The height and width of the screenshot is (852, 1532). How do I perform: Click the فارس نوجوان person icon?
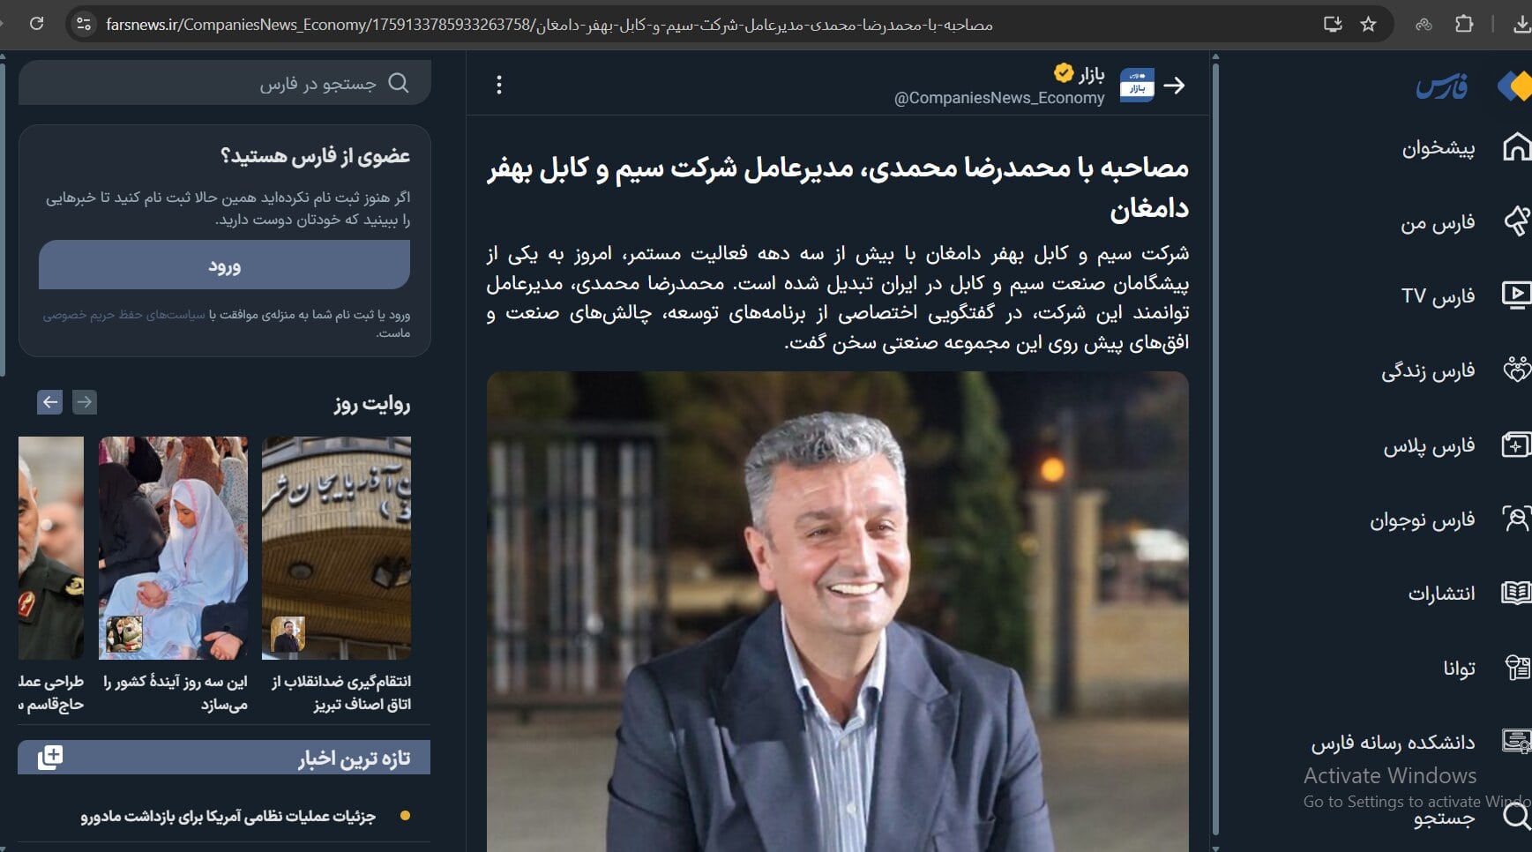coord(1516,519)
